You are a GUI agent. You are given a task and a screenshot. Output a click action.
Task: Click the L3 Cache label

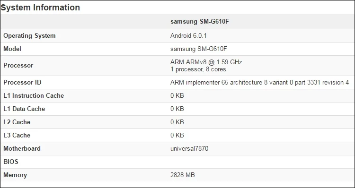[x=17, y=136]
